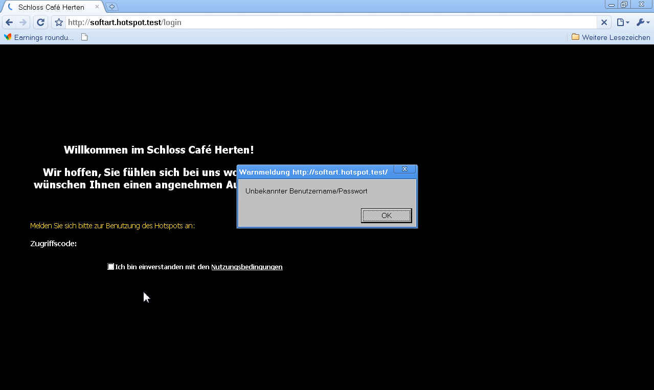
Task: Stop loading with the X in the address bar
Action: pos(604,23)
